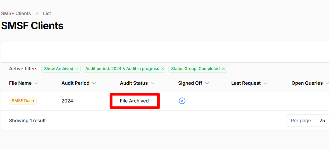Remove the Status Group: Completed filter
Image resolution: width=329 pixels, height=149 pixels.
click(x=223, y=69)
